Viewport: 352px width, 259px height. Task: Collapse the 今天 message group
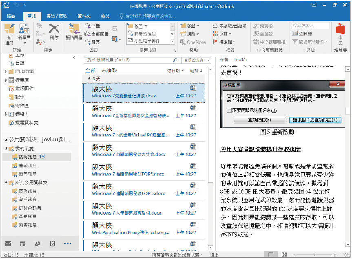89,79
